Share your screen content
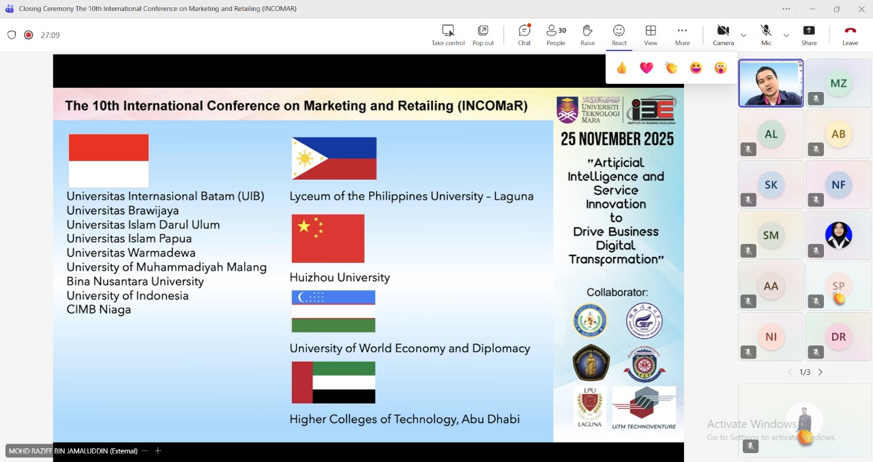Image resolution: width=873 pixels, height=462 pixels. 809,35
